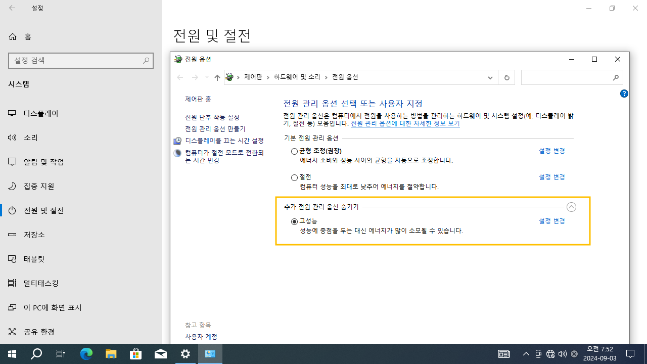This screenshot has width=647, height=364.
Task: Open File Explorer from taskbar
Action: 111,354
